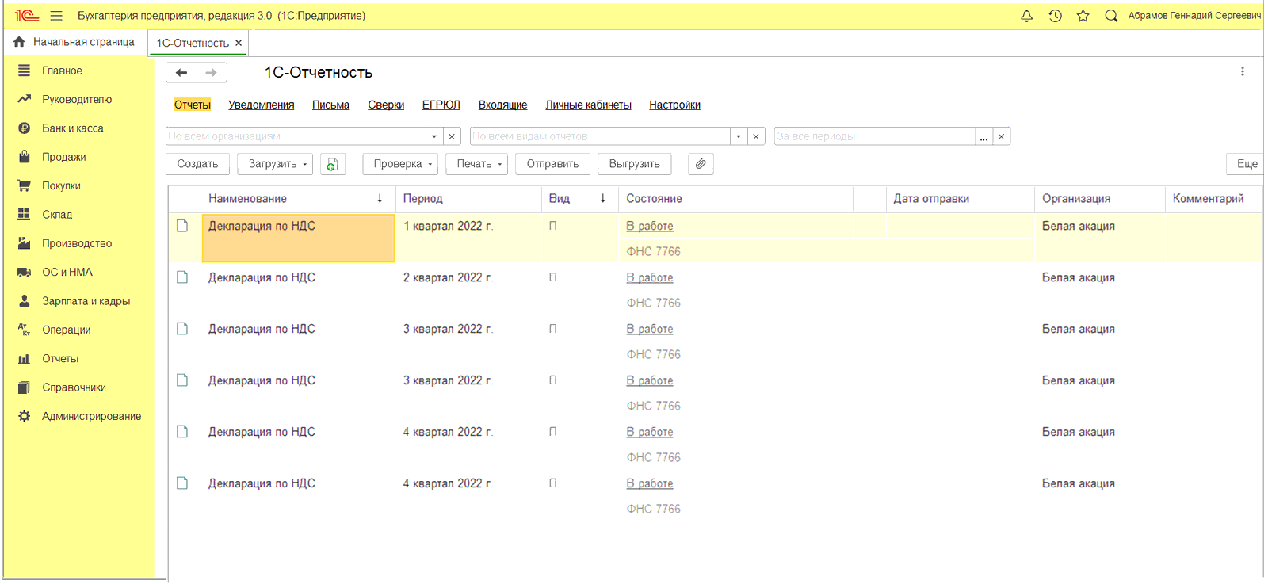Show notifications bell

tap(1026, 15)
